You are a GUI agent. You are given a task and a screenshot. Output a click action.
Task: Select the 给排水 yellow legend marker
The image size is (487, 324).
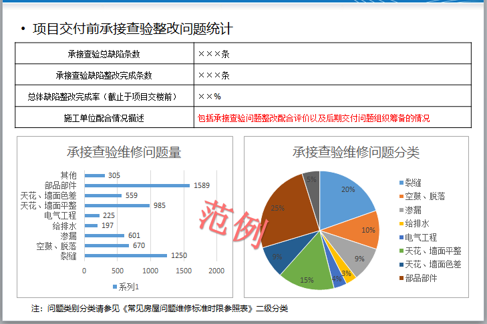click(x=401, y=223)
